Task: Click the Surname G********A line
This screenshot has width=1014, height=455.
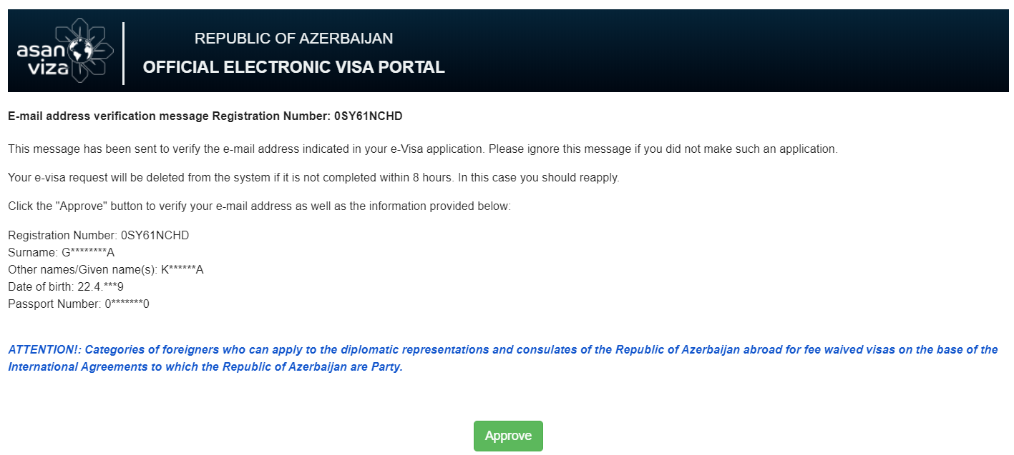Action: point(62,252)
